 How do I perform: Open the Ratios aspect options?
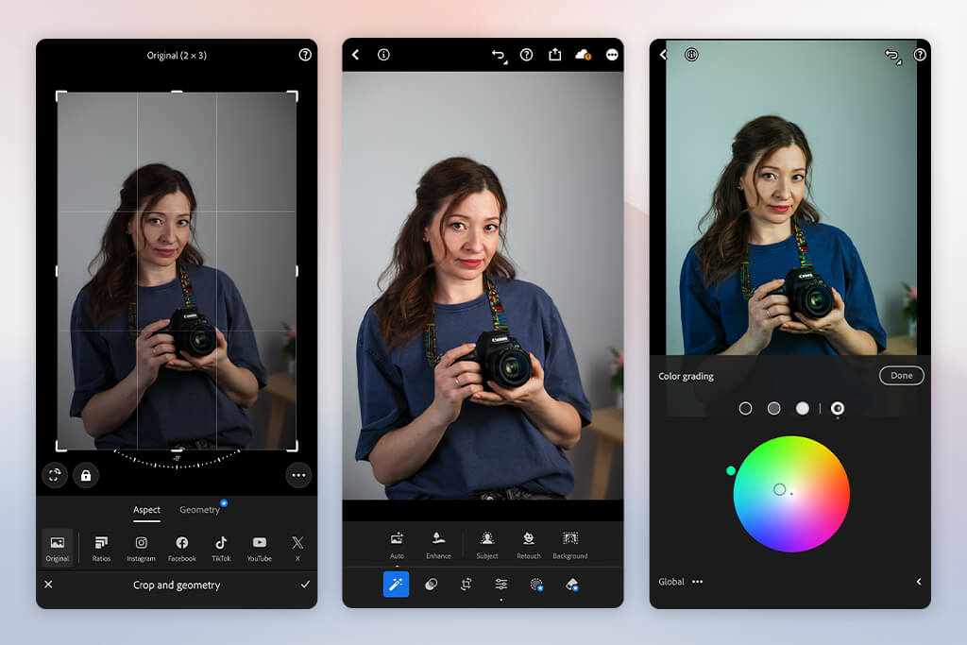coord(101,548)
